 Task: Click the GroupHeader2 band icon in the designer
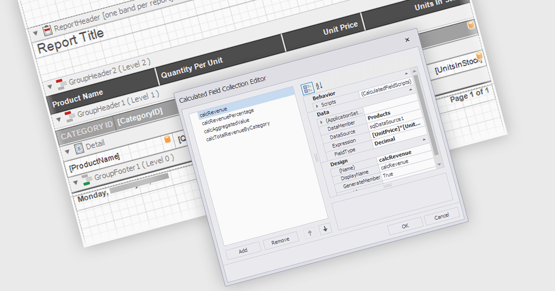[x=61, y=84]
